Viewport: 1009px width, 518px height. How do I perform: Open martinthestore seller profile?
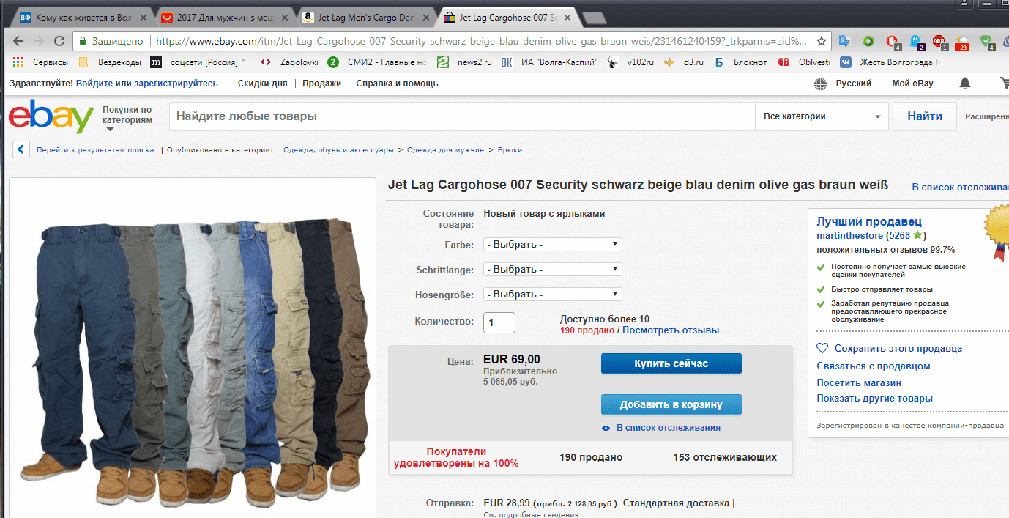pyautogui.click(x=849, y=236)
